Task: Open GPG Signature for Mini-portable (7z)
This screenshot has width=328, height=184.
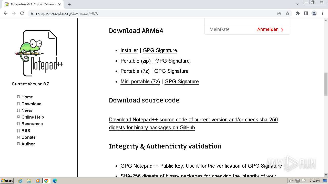Action: point(182,82)
